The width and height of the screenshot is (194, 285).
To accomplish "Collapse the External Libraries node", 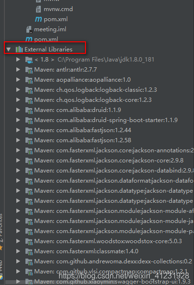I will click(8, 49).
